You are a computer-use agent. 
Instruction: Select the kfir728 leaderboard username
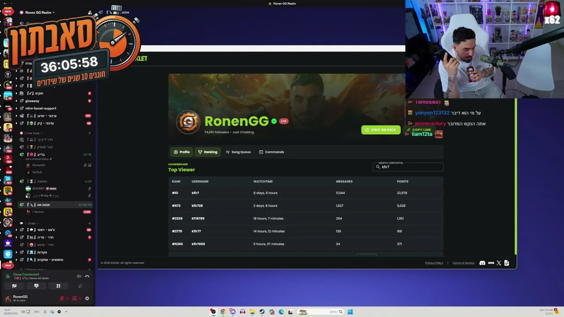click(197, 206)
